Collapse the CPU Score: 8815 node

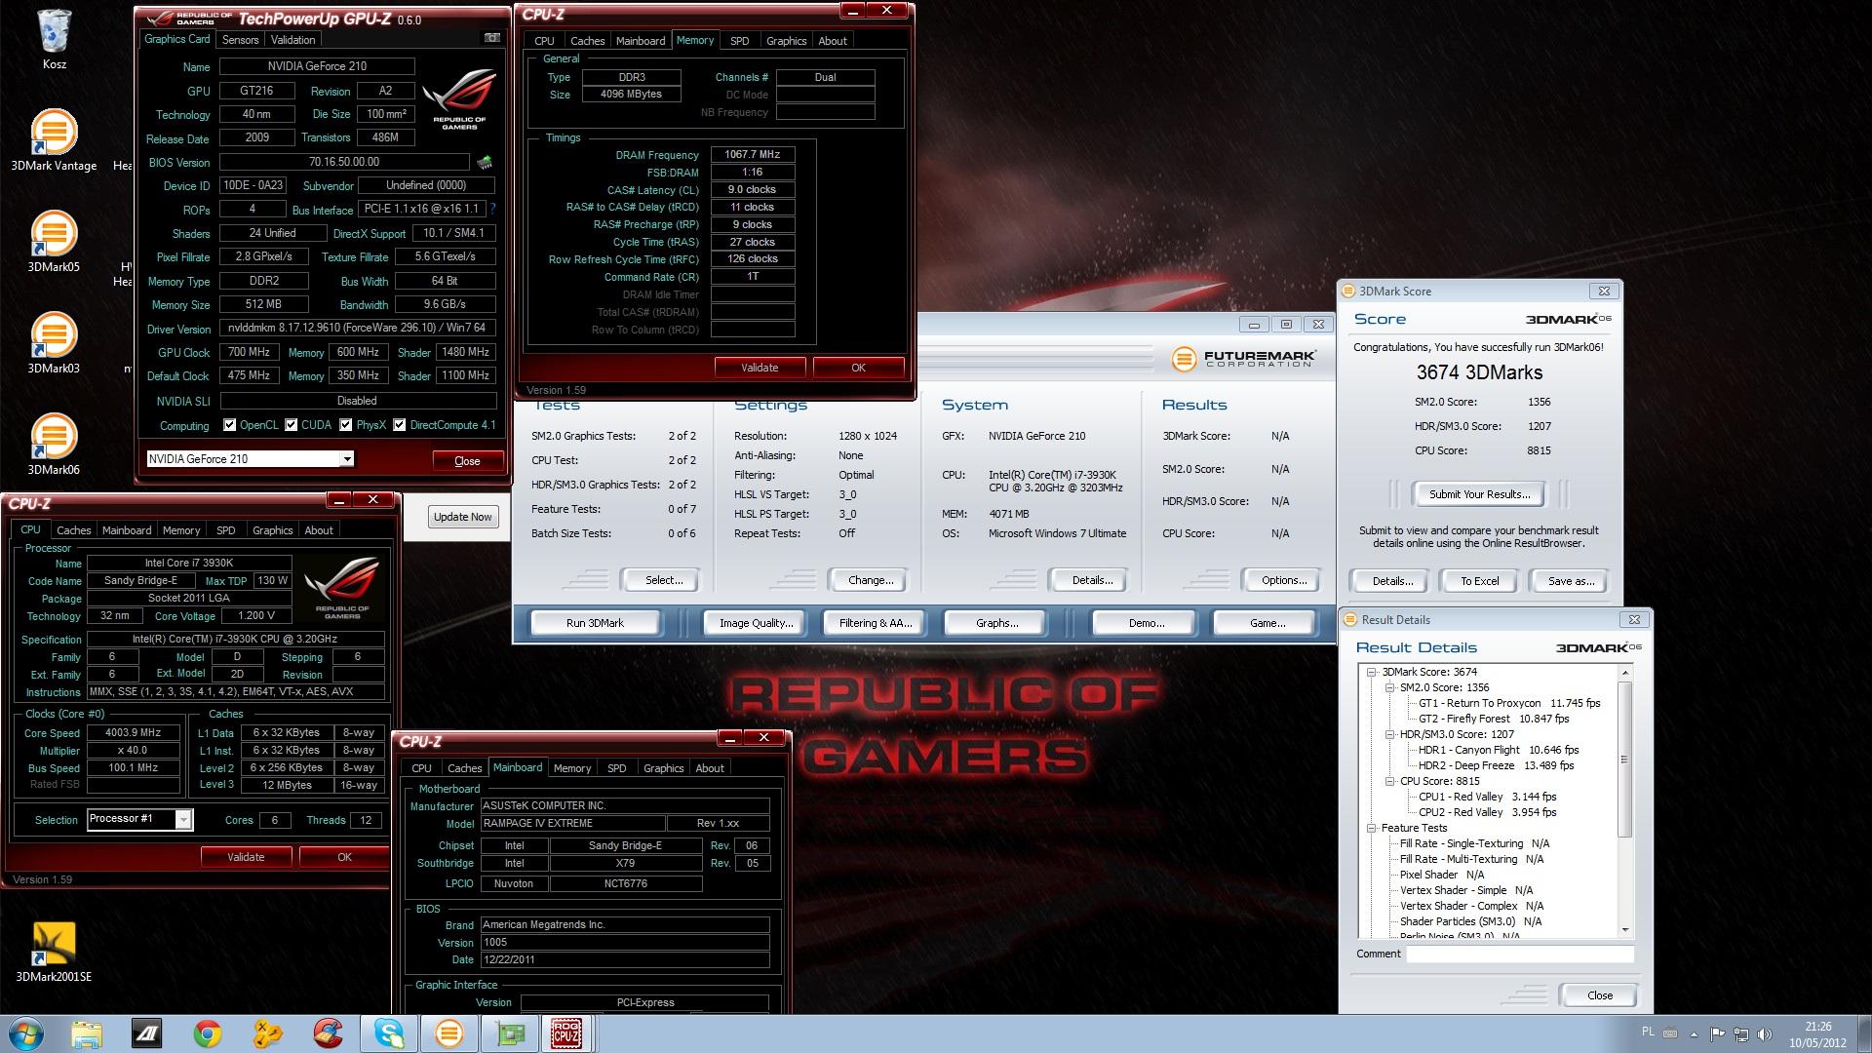tap(1389, 781)
